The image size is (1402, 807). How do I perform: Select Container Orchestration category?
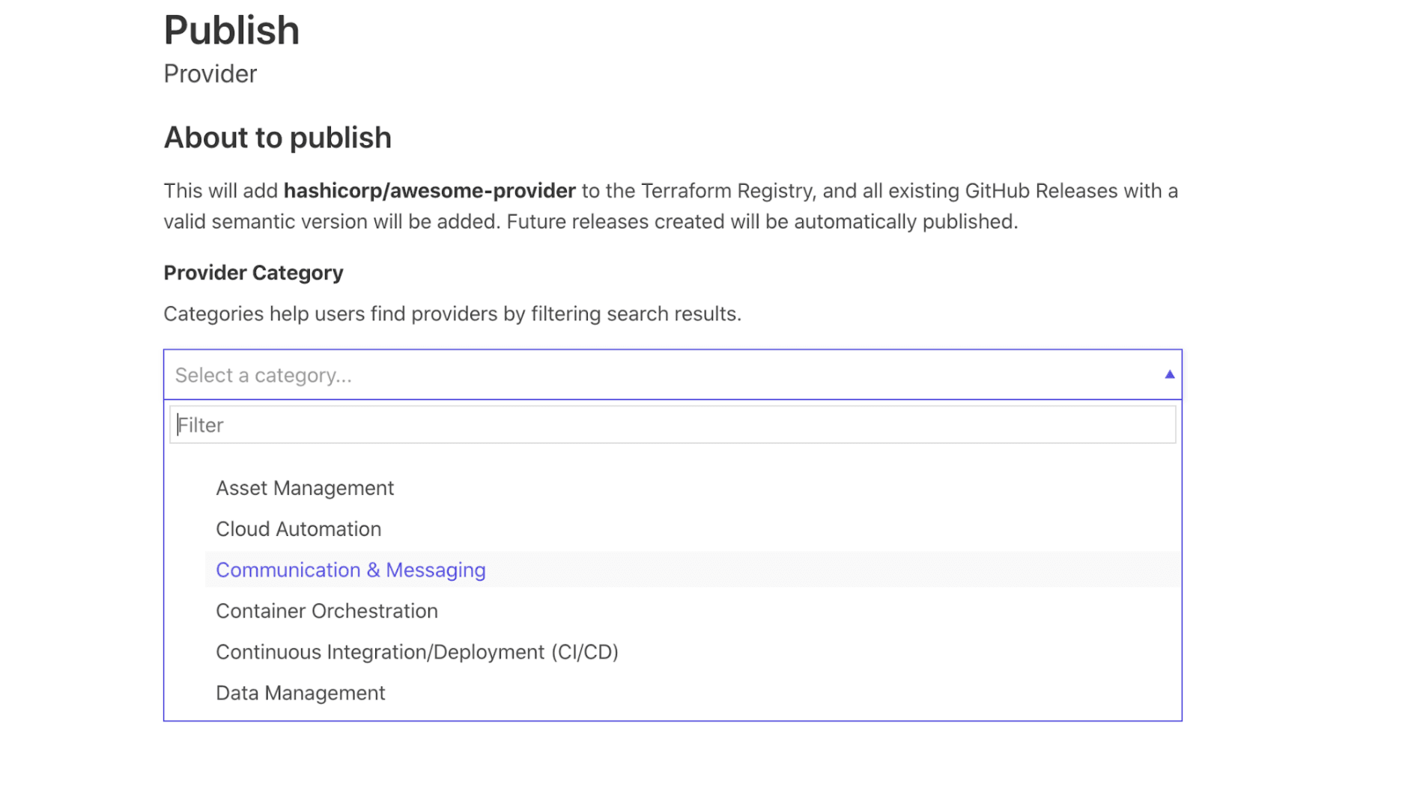[327, 611]
